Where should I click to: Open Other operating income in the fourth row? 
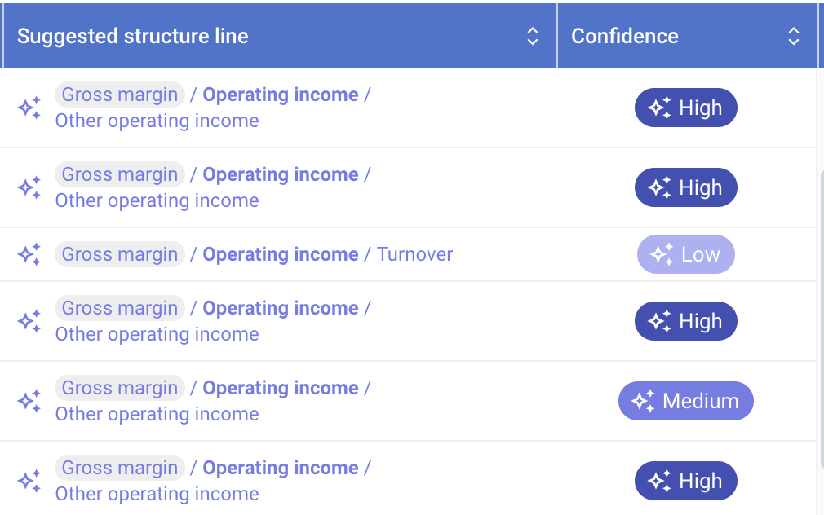[157, 334]
